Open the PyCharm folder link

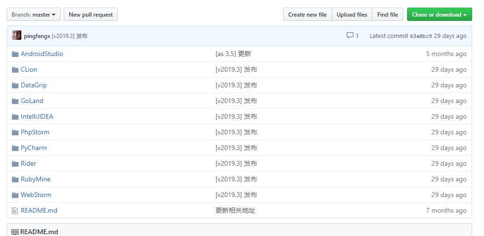(34, 148)
